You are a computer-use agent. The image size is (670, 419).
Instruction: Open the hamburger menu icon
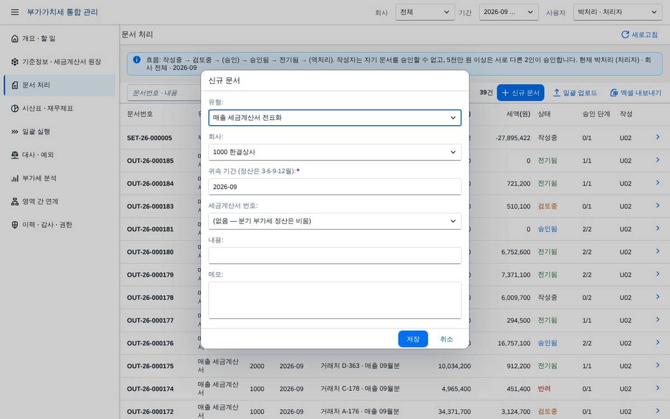point(15,12)
